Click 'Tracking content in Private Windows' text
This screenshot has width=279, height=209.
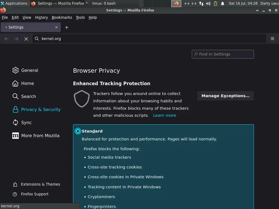(x=124, y=187)
